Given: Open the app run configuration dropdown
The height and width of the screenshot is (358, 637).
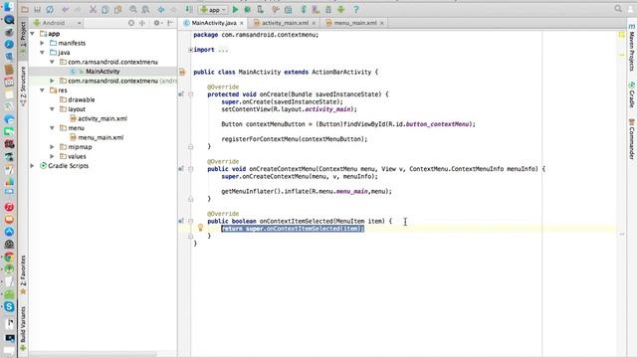Looking at the screenshot, I should (214, 9).
